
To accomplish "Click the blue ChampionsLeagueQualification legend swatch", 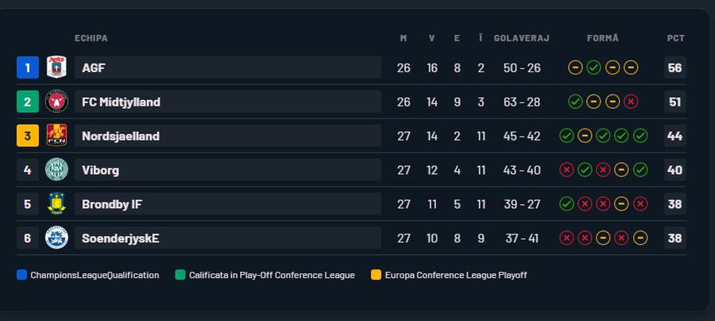I will coord(21,275).
